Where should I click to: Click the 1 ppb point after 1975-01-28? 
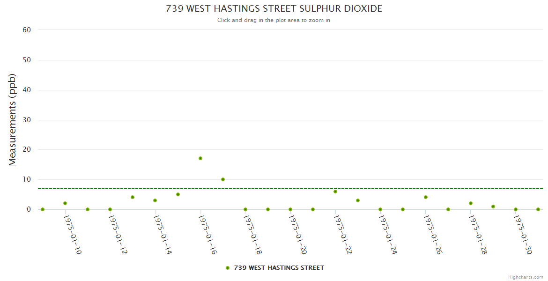click(x=493, y=207)
